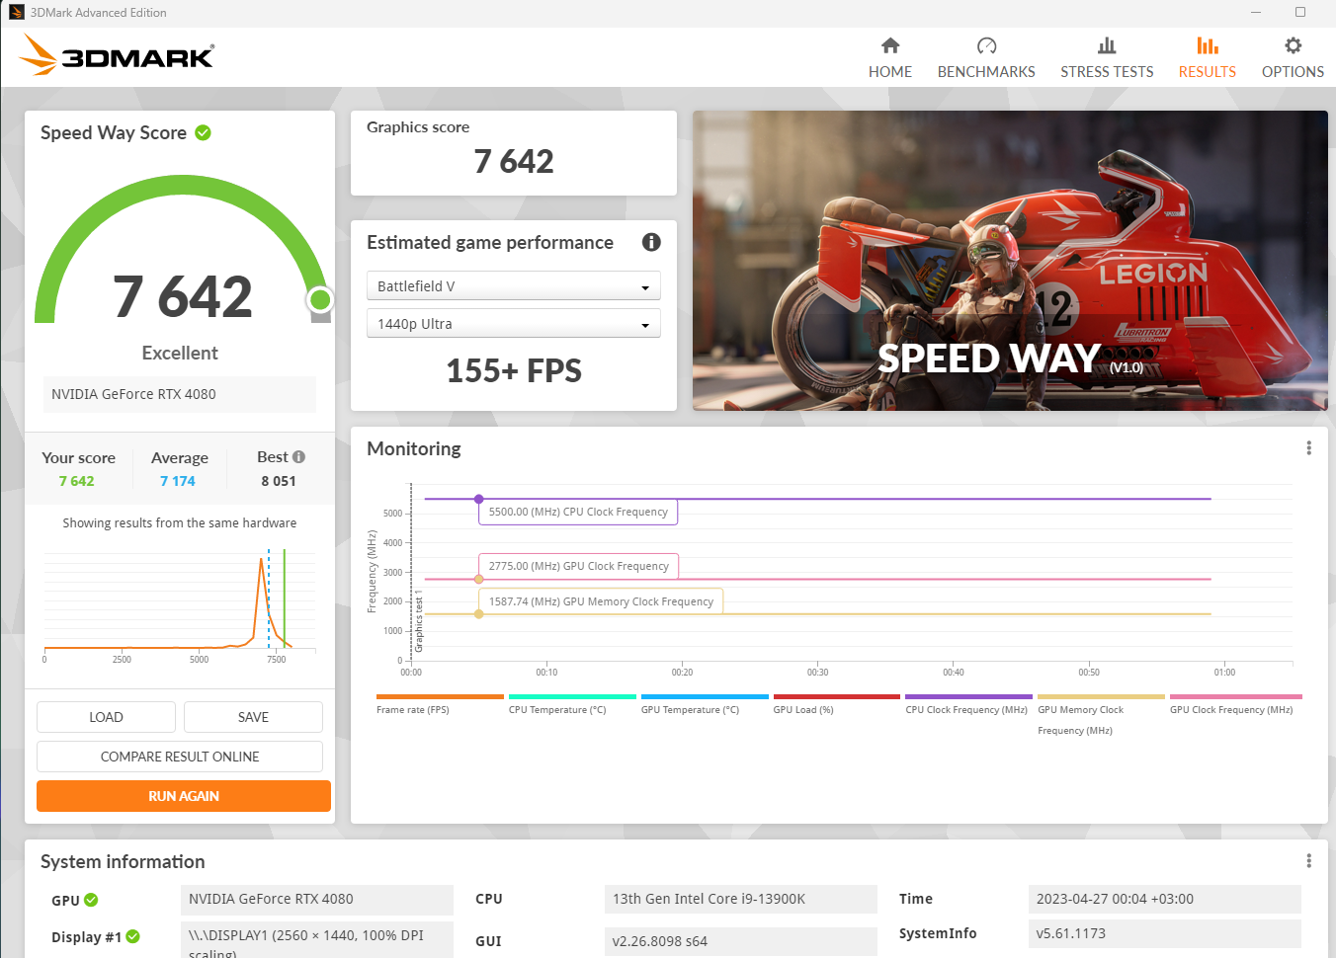Screen dimensions: 1336x958
Task: Click COMPARE RESULT ONLINE
Action: (x=180, y=757)
